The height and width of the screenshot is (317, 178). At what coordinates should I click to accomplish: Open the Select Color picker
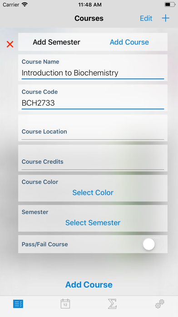93,193
